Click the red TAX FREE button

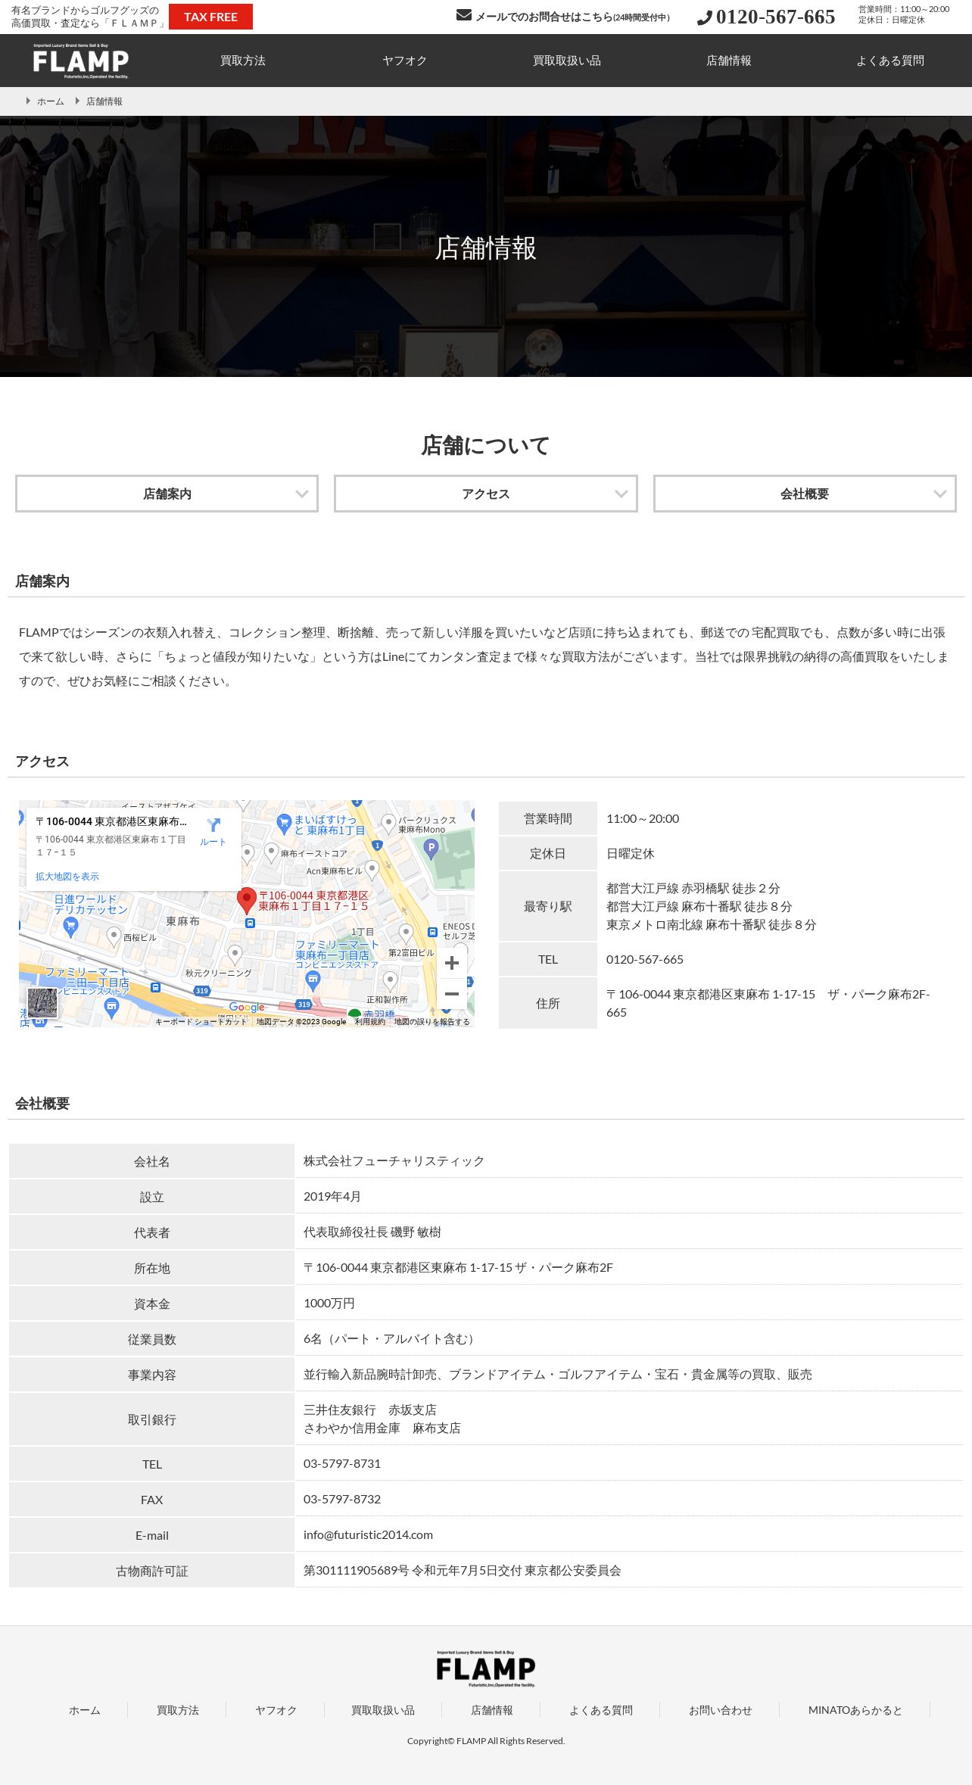pyautogui.click(x=210, y=17)
